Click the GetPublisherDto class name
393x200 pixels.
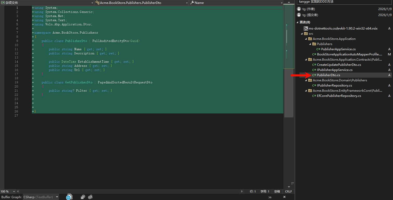click(79, 82)
